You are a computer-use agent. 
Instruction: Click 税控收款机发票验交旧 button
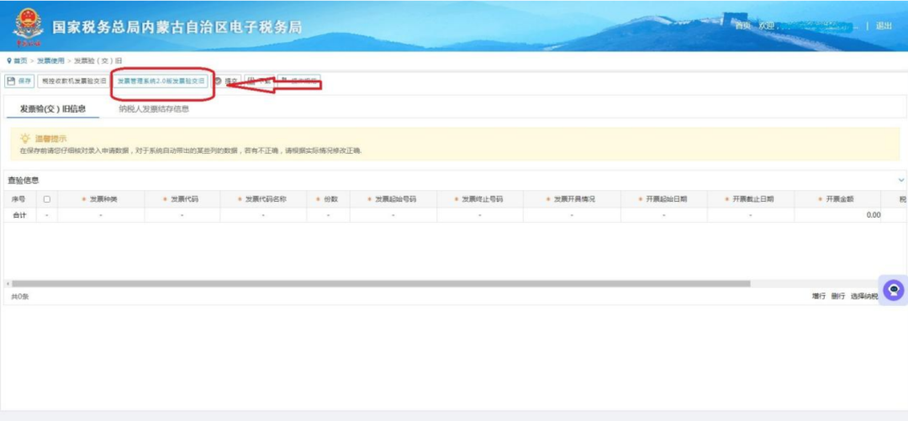coord(73,81)
